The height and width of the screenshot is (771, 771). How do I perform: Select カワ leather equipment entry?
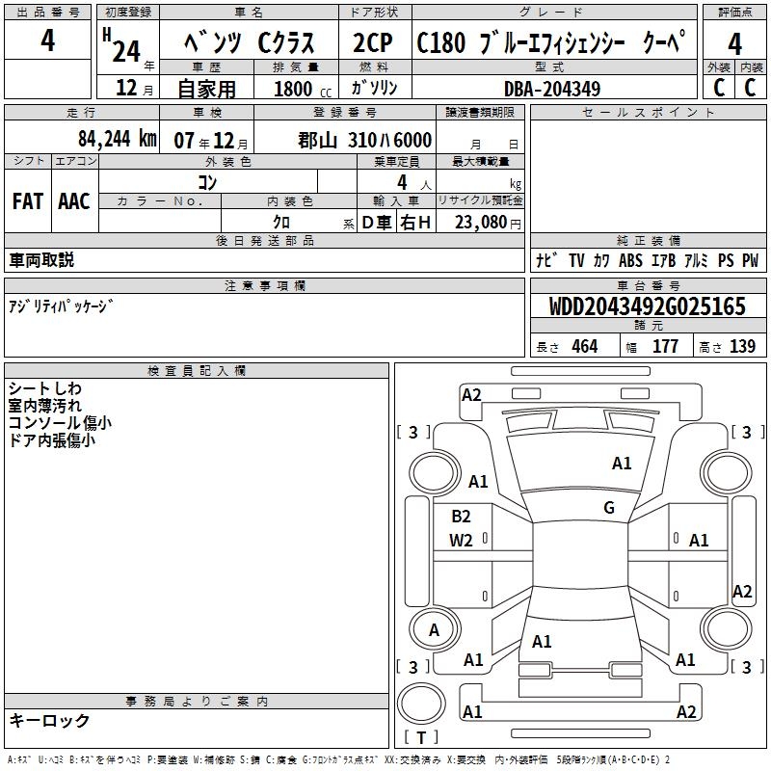coord(601,260)
